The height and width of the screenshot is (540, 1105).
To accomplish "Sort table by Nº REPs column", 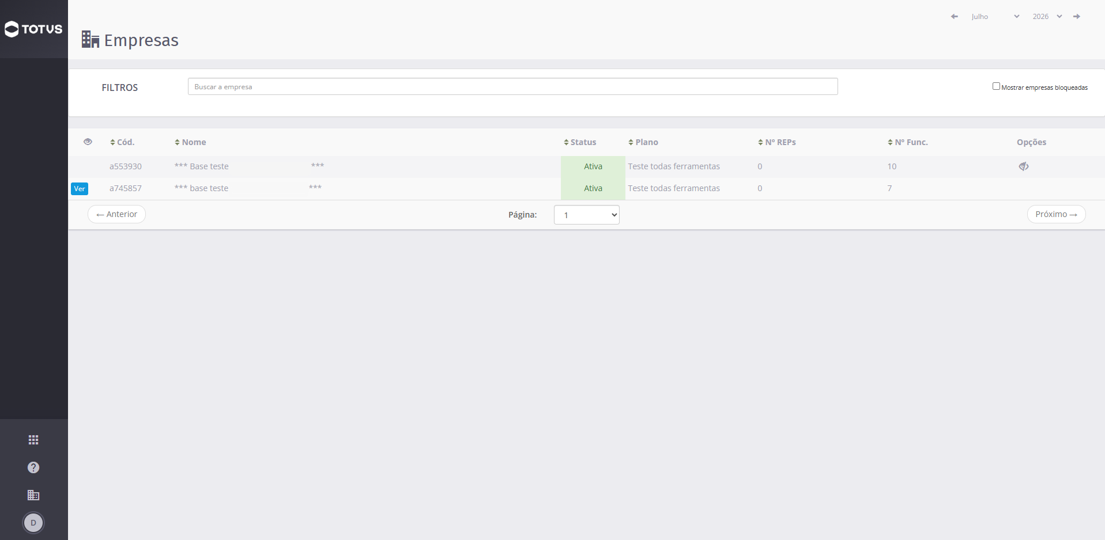I will coord(777,142).
